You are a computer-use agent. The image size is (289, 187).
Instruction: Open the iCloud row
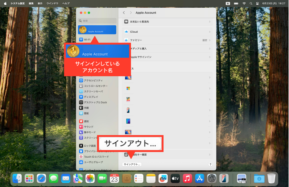click(167, 32)
